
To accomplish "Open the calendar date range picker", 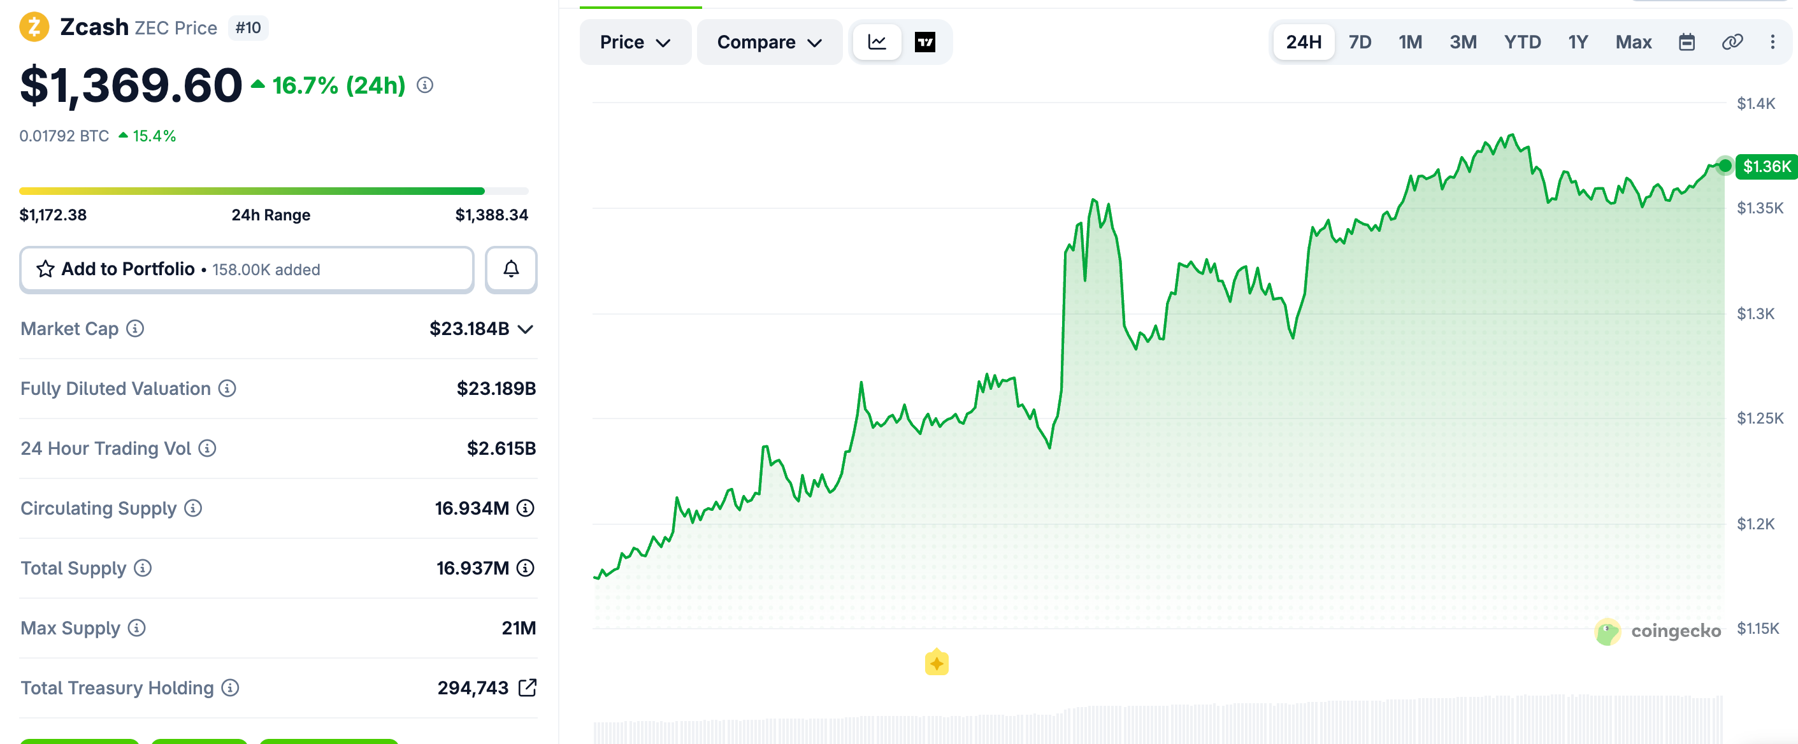I will 1687,43.
